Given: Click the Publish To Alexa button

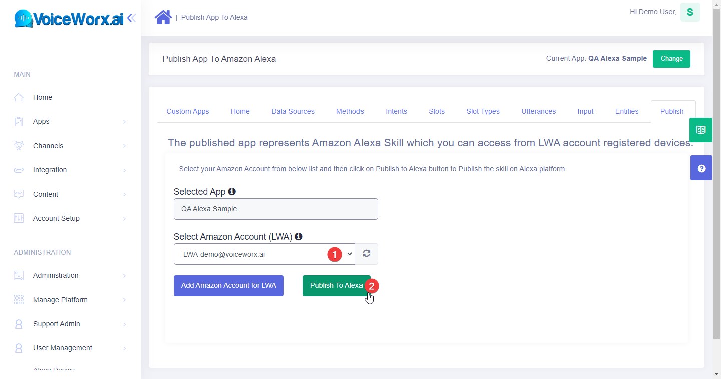Looking at the screenshot, I should (336, 286).
